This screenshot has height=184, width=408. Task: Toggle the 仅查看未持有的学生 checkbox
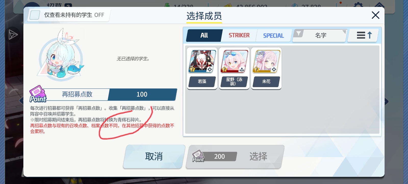35,15
